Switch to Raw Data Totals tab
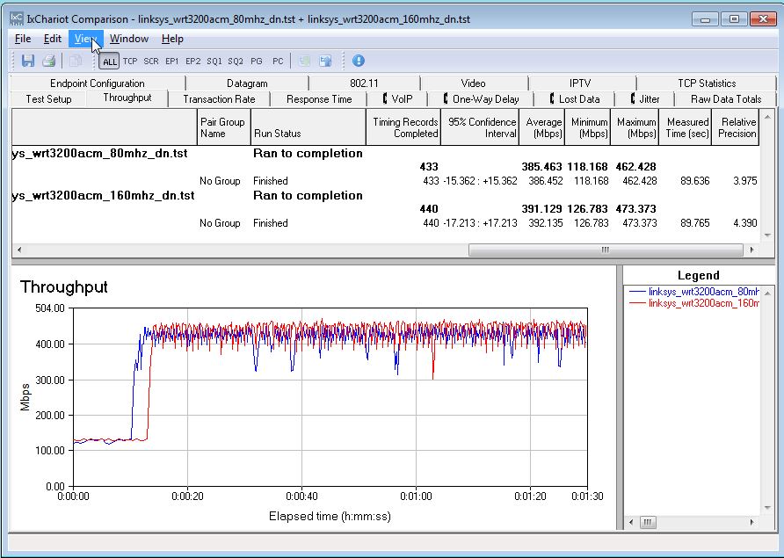Screen dimensions: 784x558 (725, 99)
